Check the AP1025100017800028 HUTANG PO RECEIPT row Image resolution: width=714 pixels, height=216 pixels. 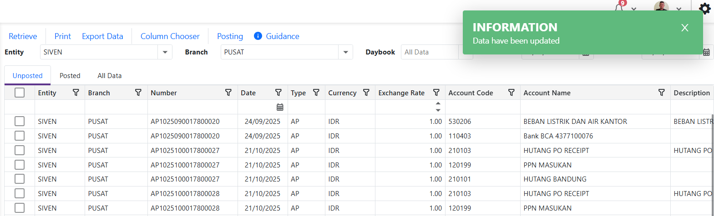tap(20, 193)
